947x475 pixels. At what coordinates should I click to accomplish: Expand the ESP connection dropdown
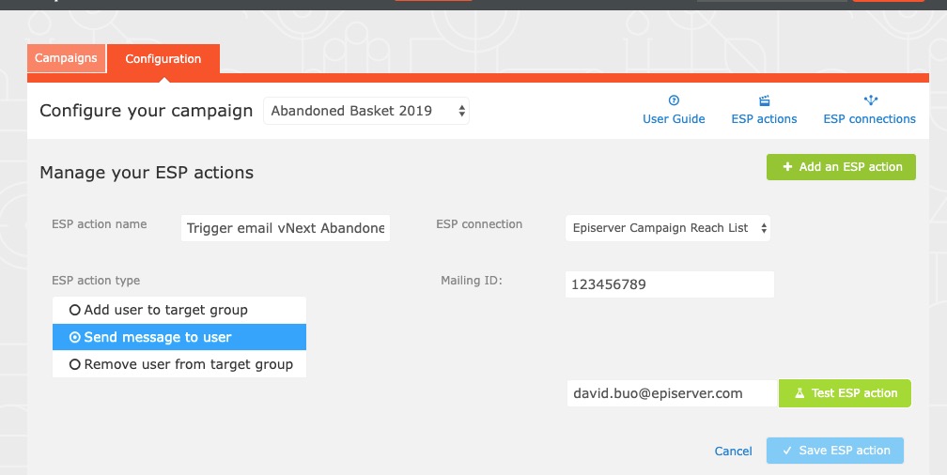point(668,228)
